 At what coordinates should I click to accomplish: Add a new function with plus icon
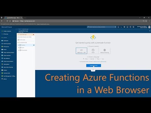[34, 45]
